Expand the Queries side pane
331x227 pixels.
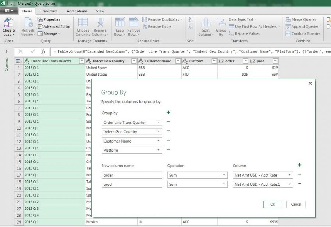[x=7, y=51]
